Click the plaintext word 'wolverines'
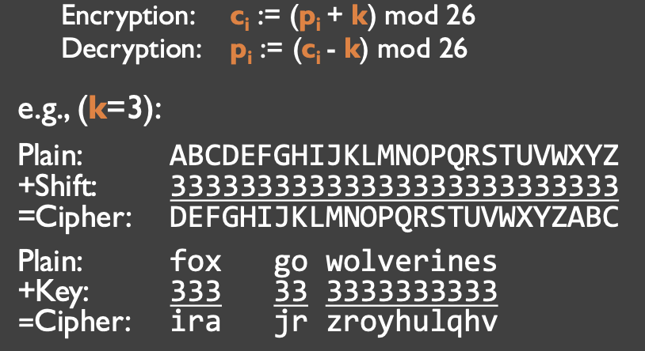The width and height of the screenshot is (645, 351). click(x=411, y=261)
